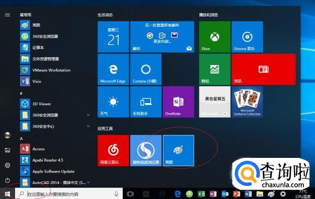Click the 最常用 heading
Image resolution: width=315 pixels, height=199 pixels.
(x=25, y=15)
